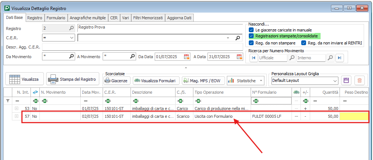Jump to first movement with arrow icon
Image resolution: width=373 pixels, height=160 pixels.
click(254, 58)
